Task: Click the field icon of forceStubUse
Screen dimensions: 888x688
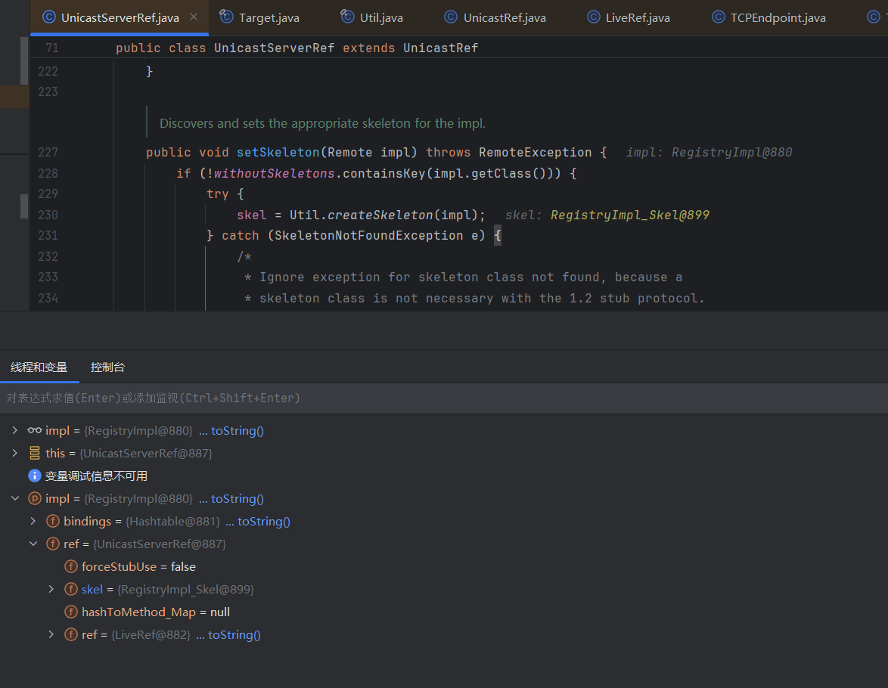Action: [71, 567]
